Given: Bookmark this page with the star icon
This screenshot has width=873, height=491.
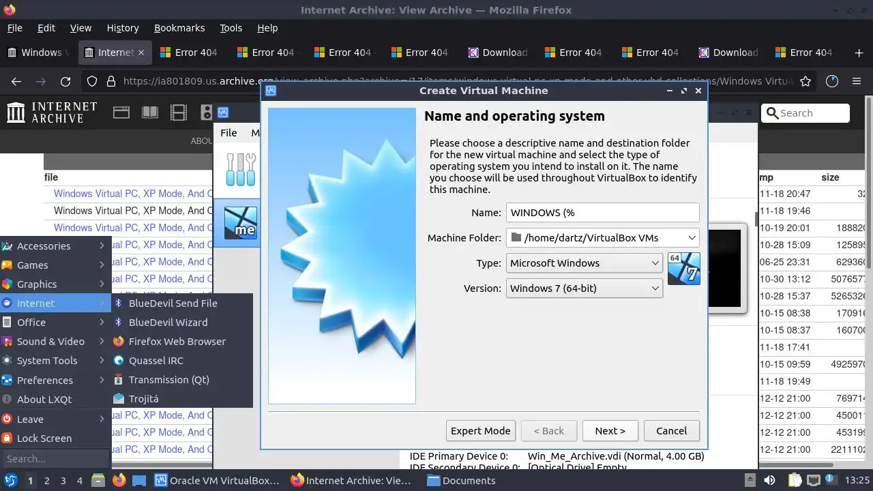Looking at the screenshot, I should 805,81.
